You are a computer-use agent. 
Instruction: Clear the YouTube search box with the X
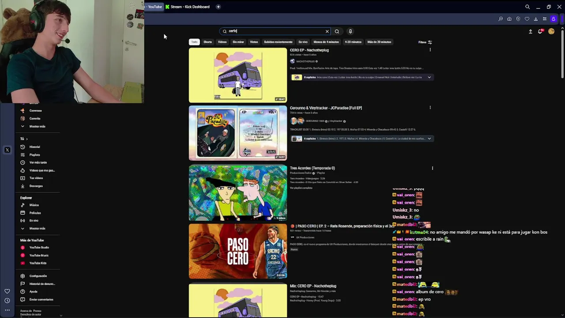point(327,31)
